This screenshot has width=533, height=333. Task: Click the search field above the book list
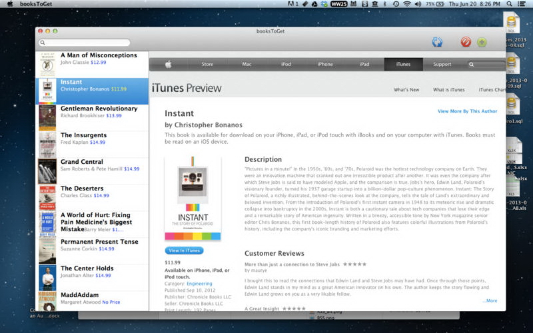(x=84, y=43)
